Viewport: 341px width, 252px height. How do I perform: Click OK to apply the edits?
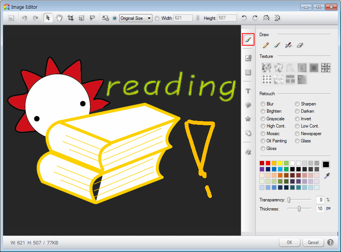pyautogui.click(x=289, y=242)
